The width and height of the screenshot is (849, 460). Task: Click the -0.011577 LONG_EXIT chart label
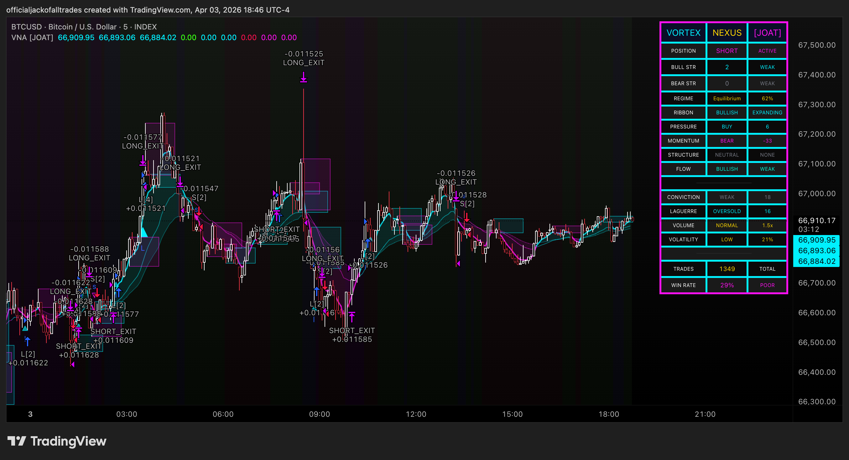[143, 142]
